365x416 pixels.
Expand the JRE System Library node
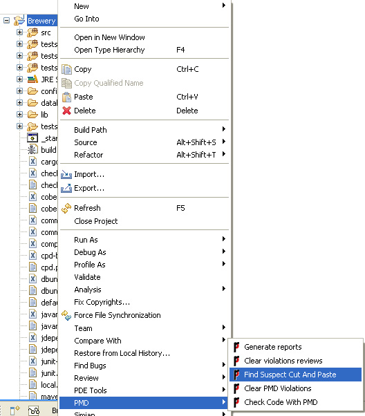tap(19, 79)
